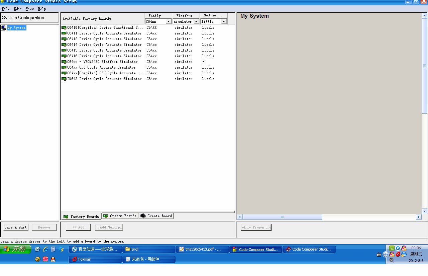Click the Platform column header
This screenshot has width=428, height=276.
tap(186, 16)
